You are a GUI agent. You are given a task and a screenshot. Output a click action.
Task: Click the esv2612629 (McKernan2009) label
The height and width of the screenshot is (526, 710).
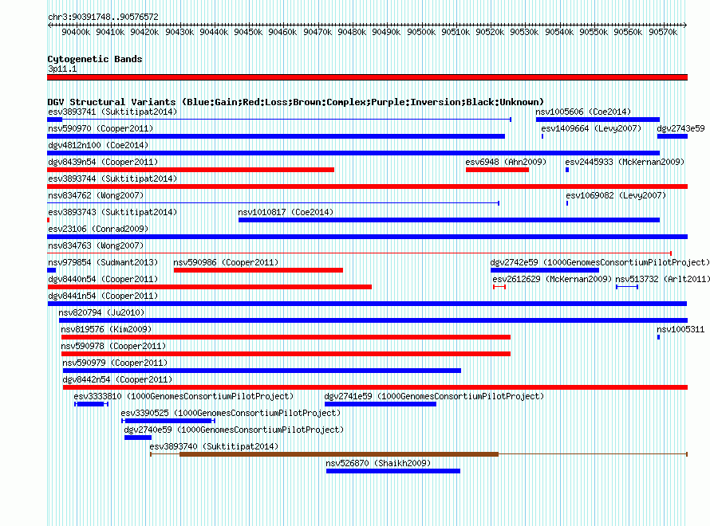[552, 279]
